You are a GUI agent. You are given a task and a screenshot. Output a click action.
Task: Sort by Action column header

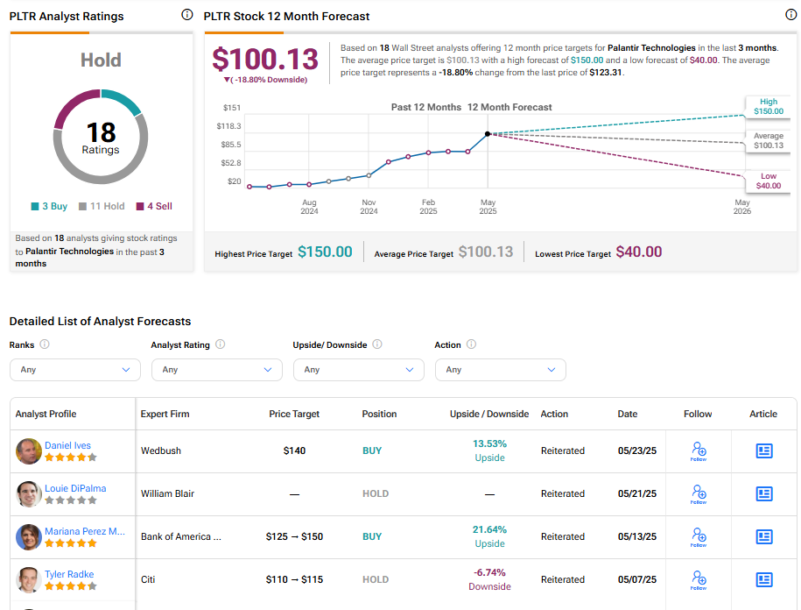point(554,414)
